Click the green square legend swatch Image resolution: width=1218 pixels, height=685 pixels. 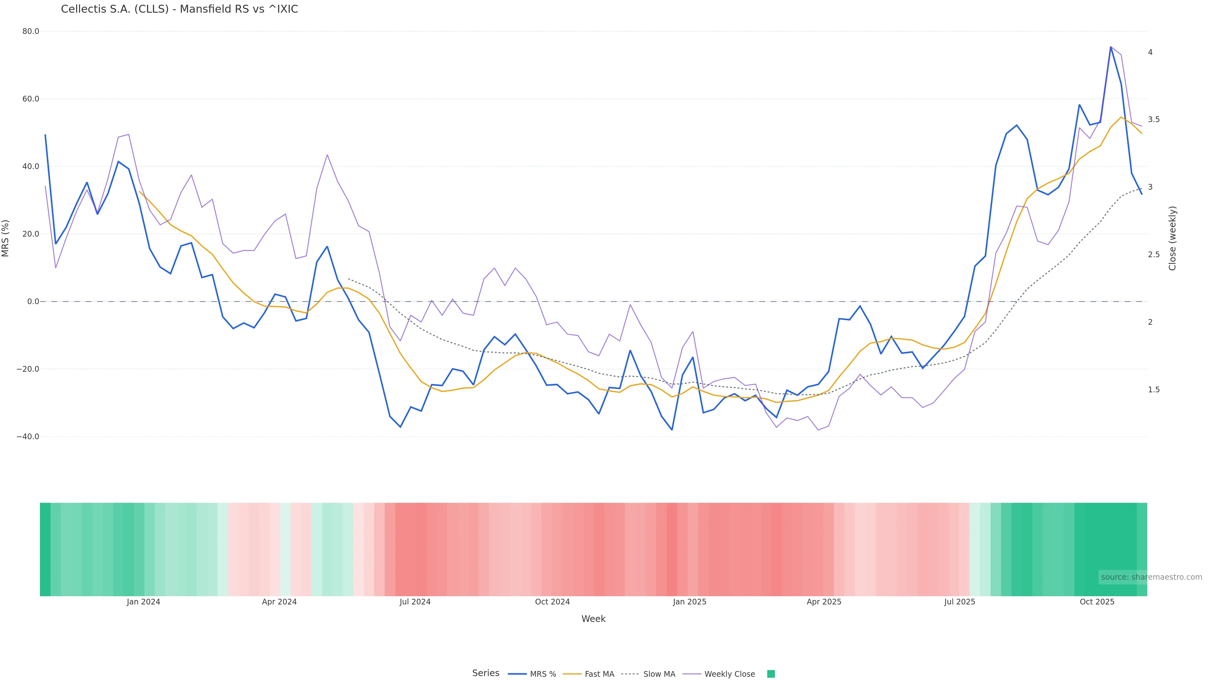pyautogui.click(x=771, y=674)
